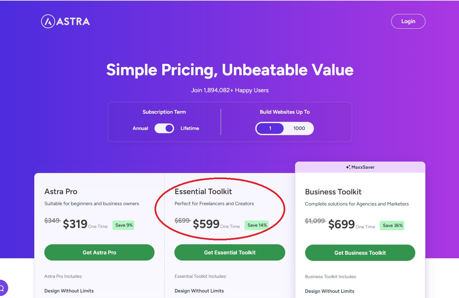This screenshot has height=298, width=459.
Task: Click the Astra logo icon
Action: click(x=48, y=21)
